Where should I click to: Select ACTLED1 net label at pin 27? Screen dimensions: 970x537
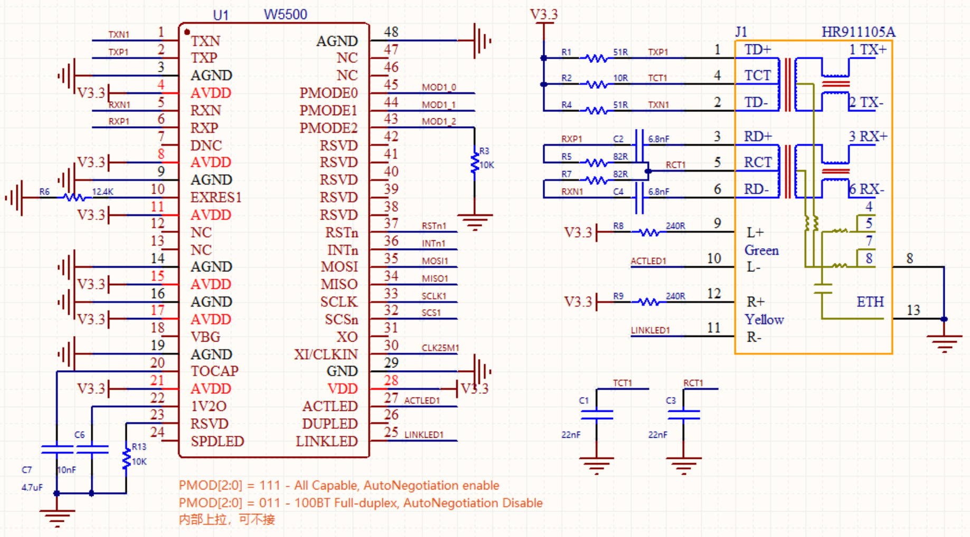click(422, 400)
